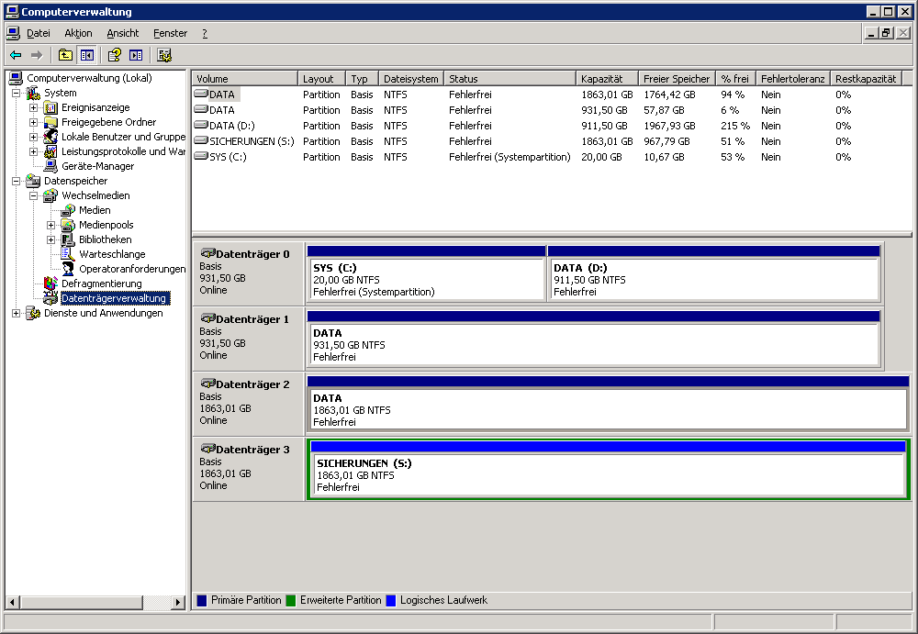Expand the Freigegebene Ordner node
The width and height of the screenshot is (918, 634).
pos(34,122)
